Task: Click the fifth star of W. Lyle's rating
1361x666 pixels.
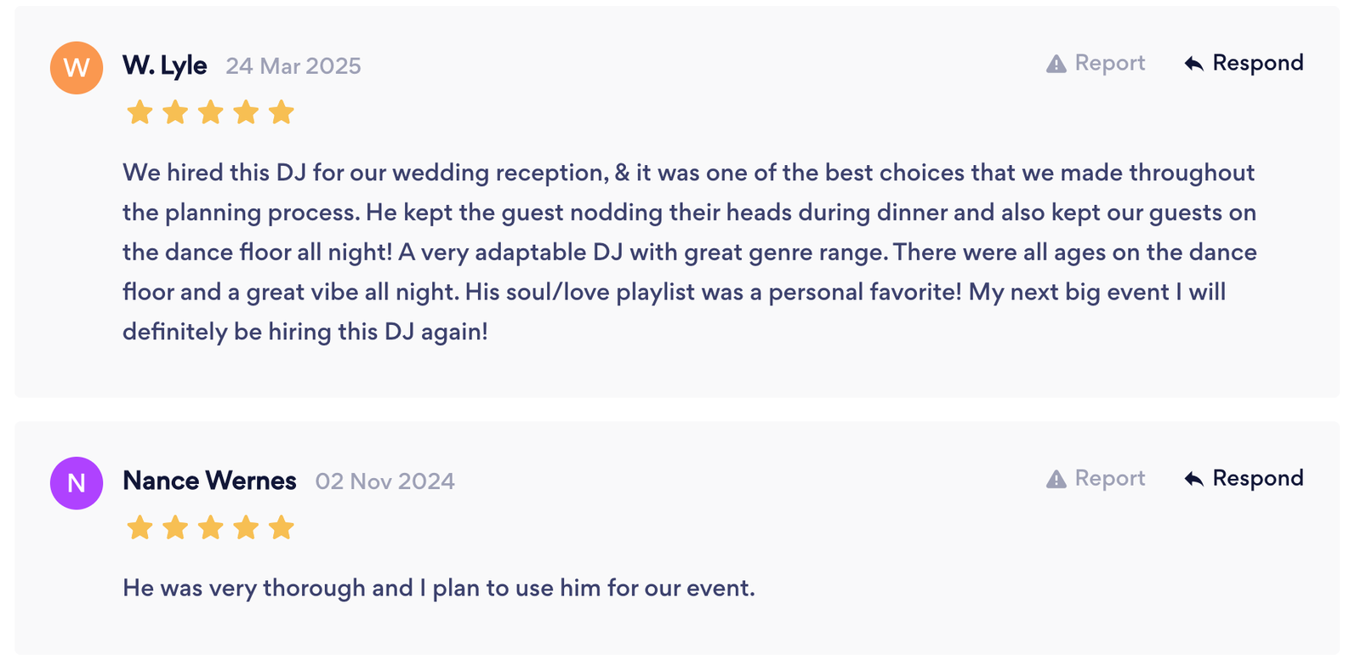Action: click(x=281, y=112)
